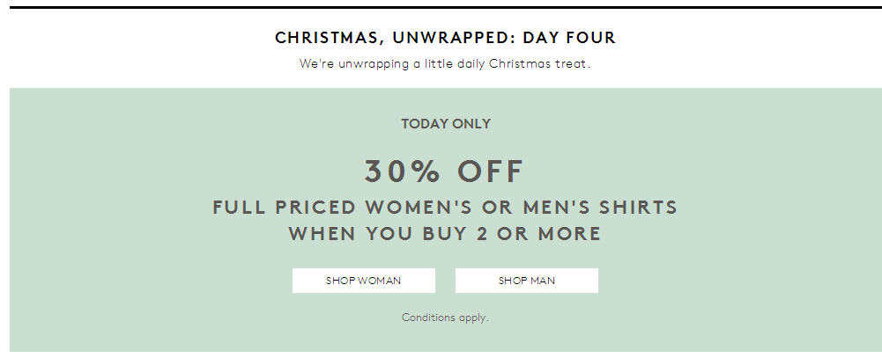
Task: Click the word UNWRAPPED in the title
Action: point(454,38)
